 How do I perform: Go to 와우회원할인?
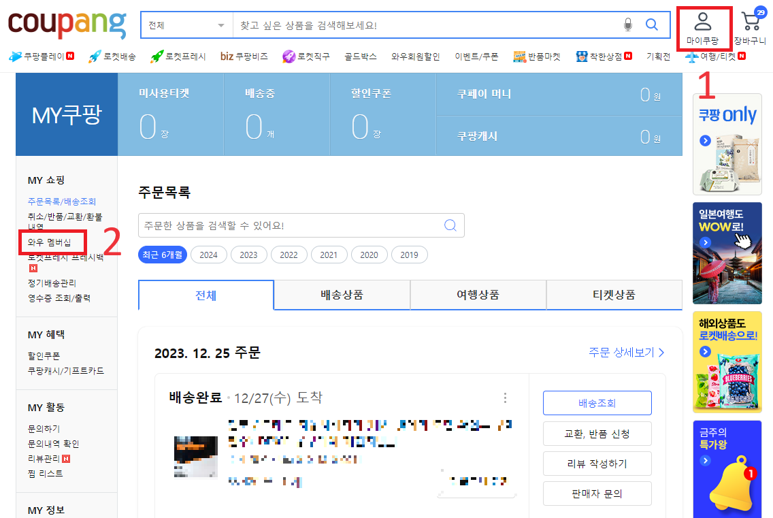click(x=416, y=56)
